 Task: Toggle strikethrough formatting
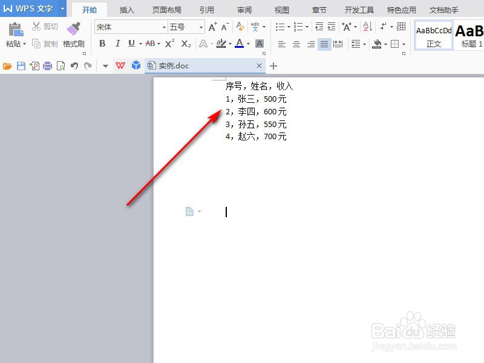[150, 44]
